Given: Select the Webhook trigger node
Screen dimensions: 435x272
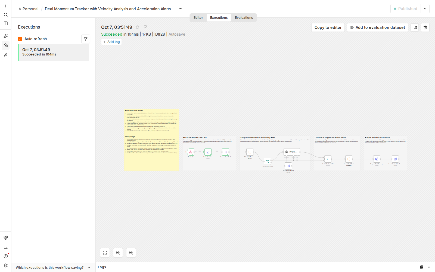Looking at the screenshot, I should coord(191,152).
